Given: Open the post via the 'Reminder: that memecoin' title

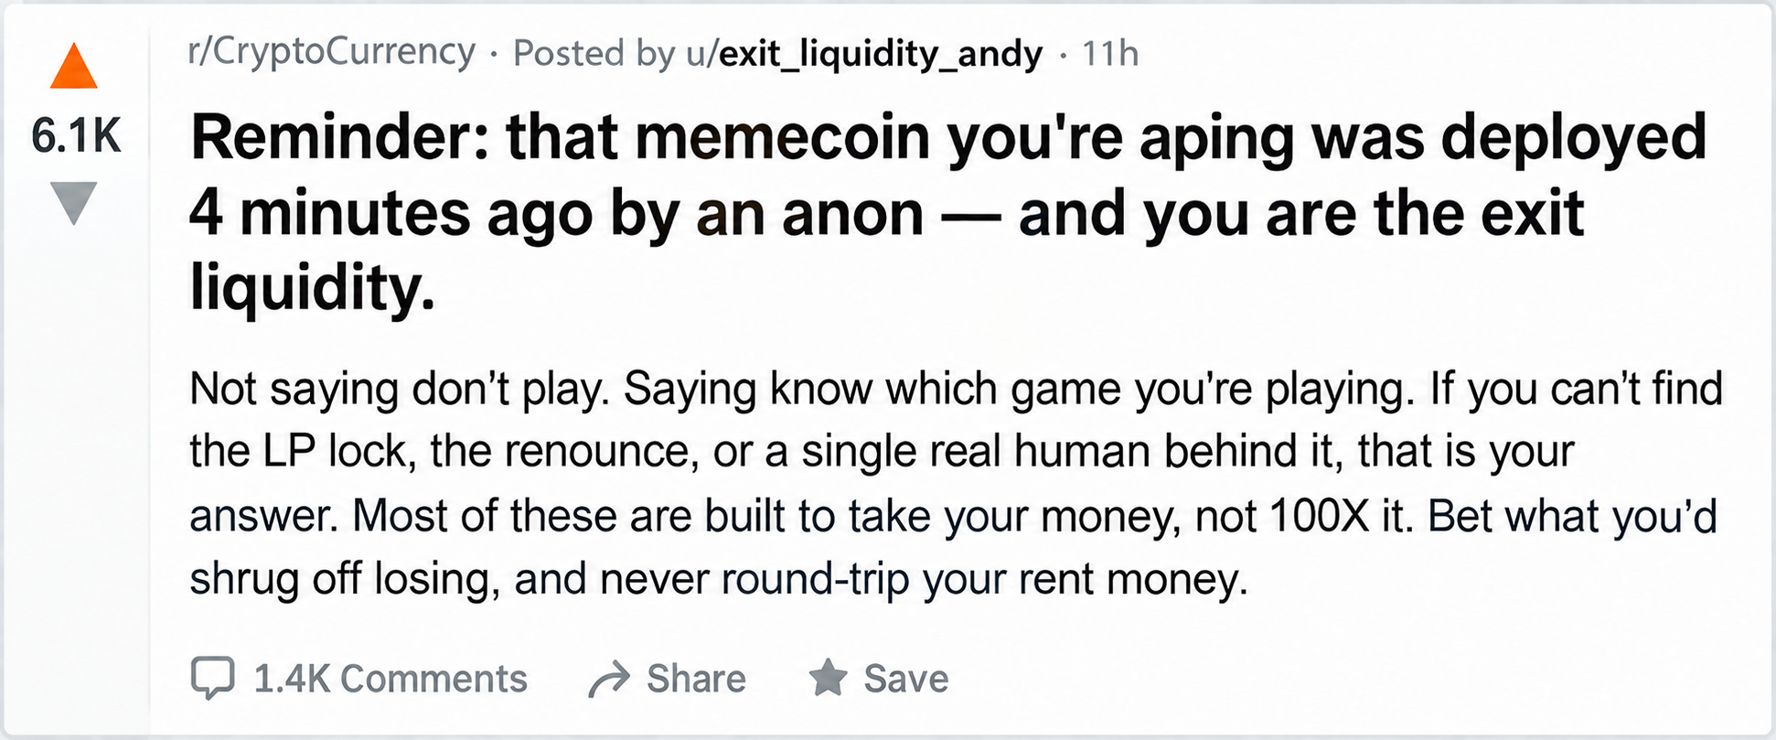Looking at the screenshot, I should [948, 212].
